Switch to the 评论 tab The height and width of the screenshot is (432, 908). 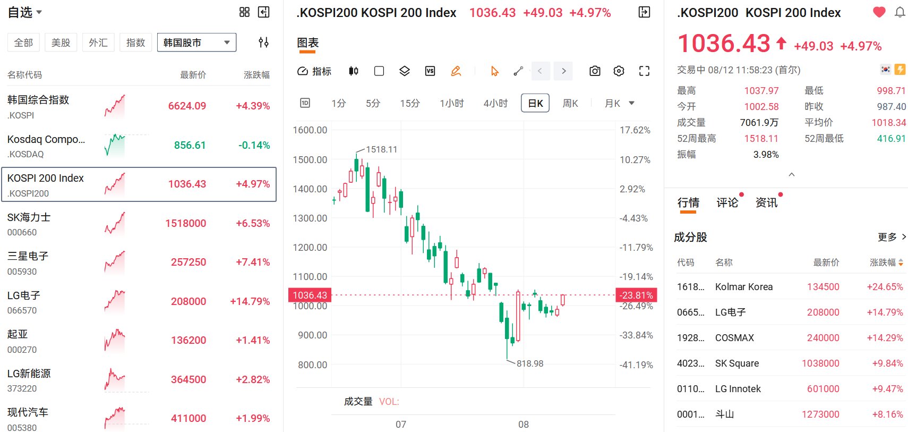pos(727,202)
